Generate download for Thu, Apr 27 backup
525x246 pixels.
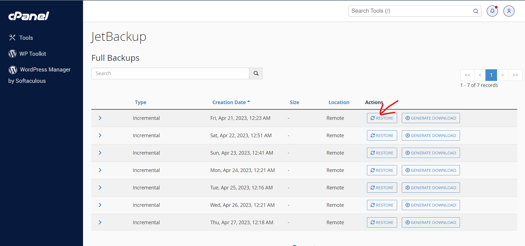tap(431, 223)
